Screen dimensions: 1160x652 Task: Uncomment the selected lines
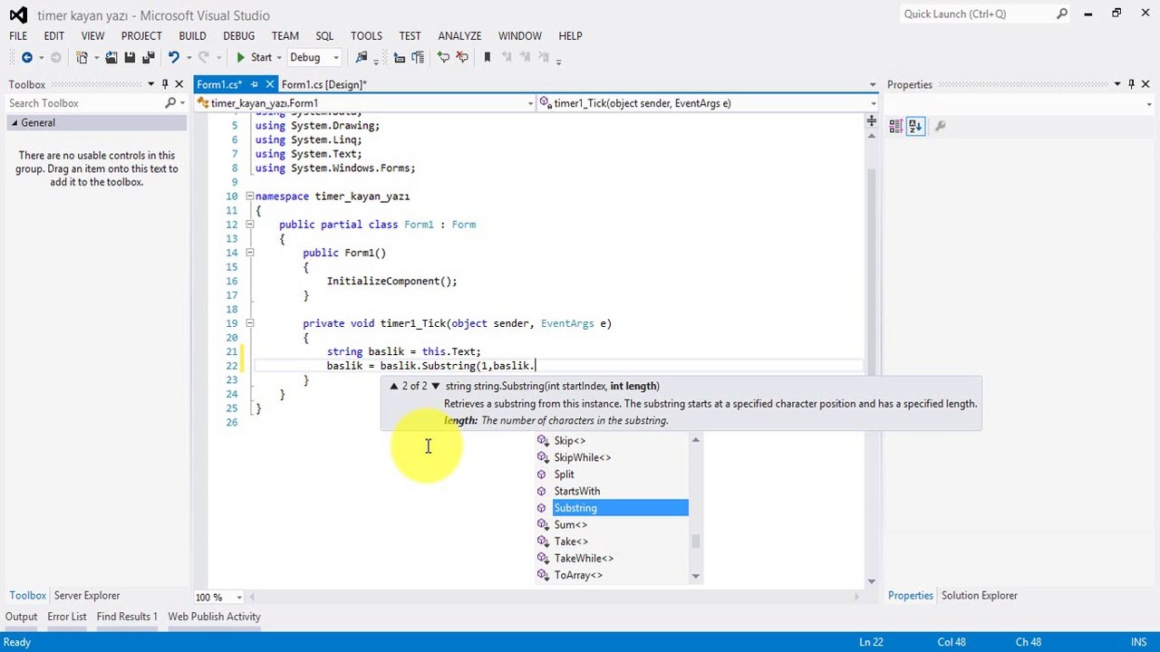pyautogui.click(x=462, y=58)
